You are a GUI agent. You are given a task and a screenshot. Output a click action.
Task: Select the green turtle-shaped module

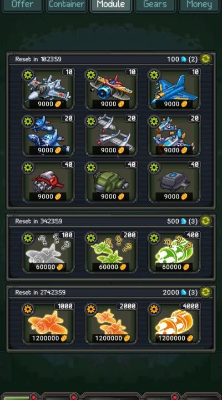[111, 182]
